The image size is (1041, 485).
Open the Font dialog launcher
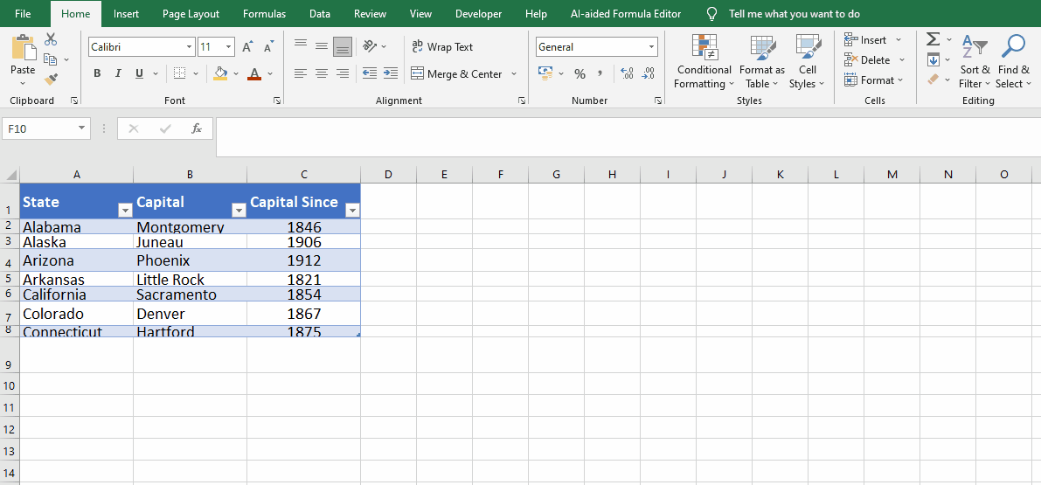(x=276, y=100)
